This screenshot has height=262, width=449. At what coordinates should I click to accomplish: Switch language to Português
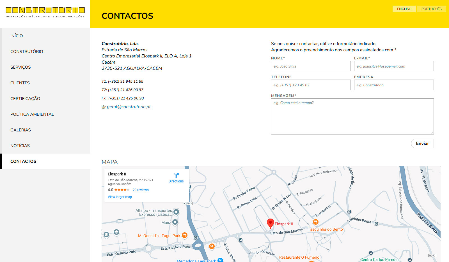pyautogui.click(x=431, y=9)
